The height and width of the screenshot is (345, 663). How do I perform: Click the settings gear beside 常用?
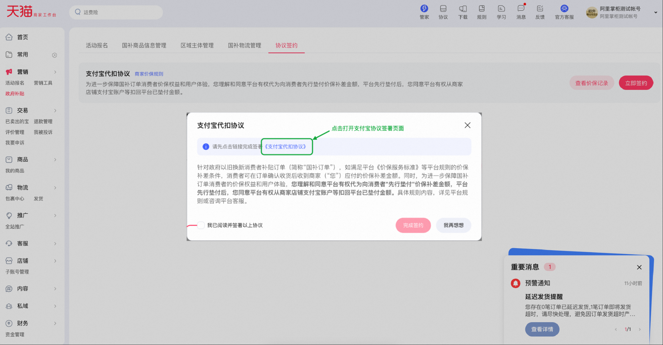[54, 55]
